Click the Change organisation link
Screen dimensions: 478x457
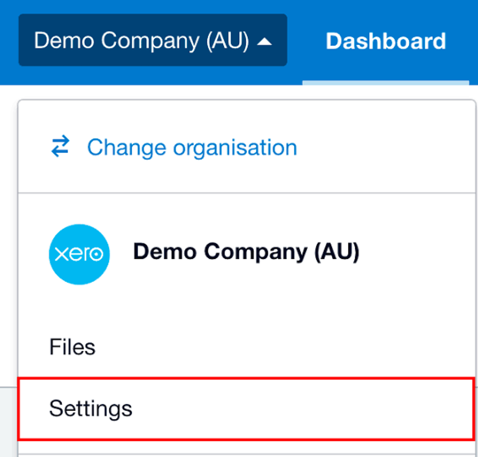click(192, 147)
